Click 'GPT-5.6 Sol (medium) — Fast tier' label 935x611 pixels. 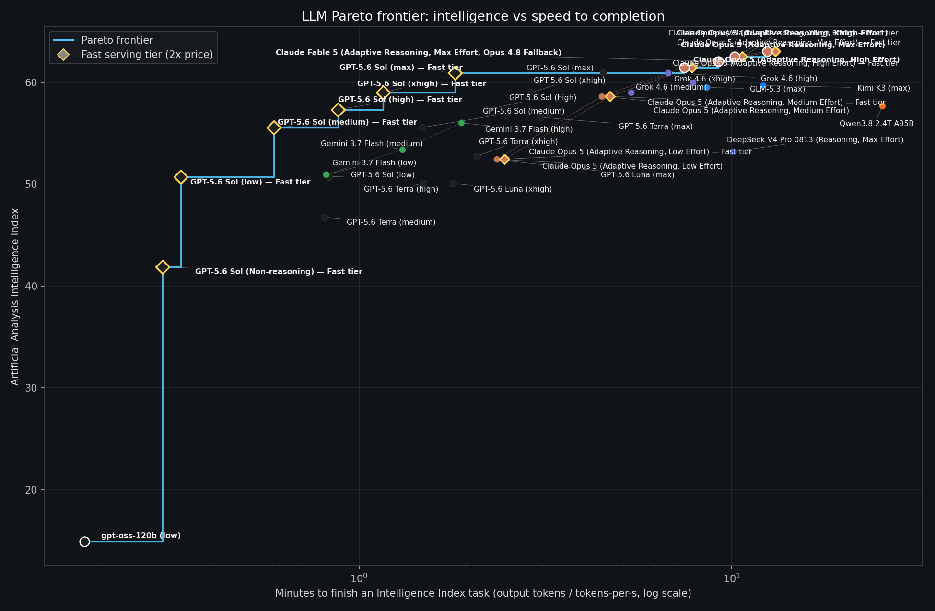pos(348,122)
